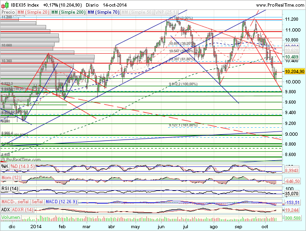Click the MACD (12 26 9) label

(61, 201)
